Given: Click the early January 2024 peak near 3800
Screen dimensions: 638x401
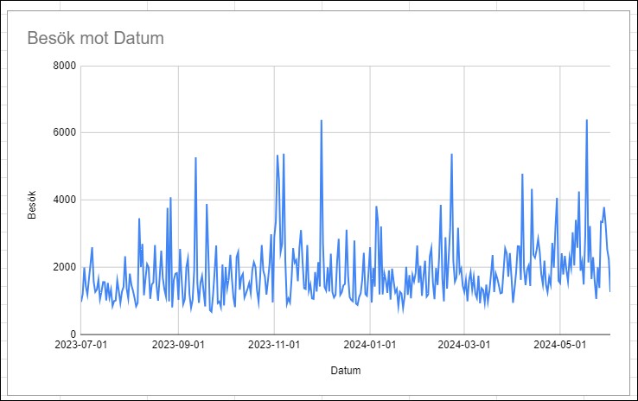Looking at the screenshot, I should pyautogui.click(x=376, y=207).
